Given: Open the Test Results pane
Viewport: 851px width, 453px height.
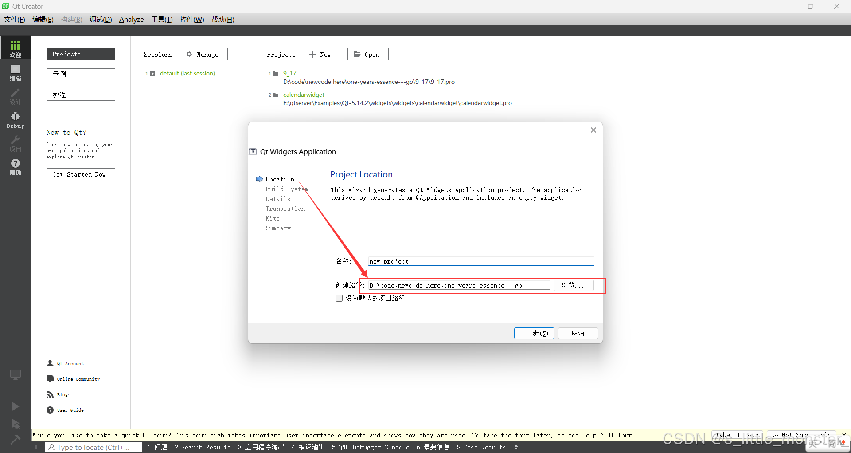Looking at the screenshot, I should click(481, 447).
